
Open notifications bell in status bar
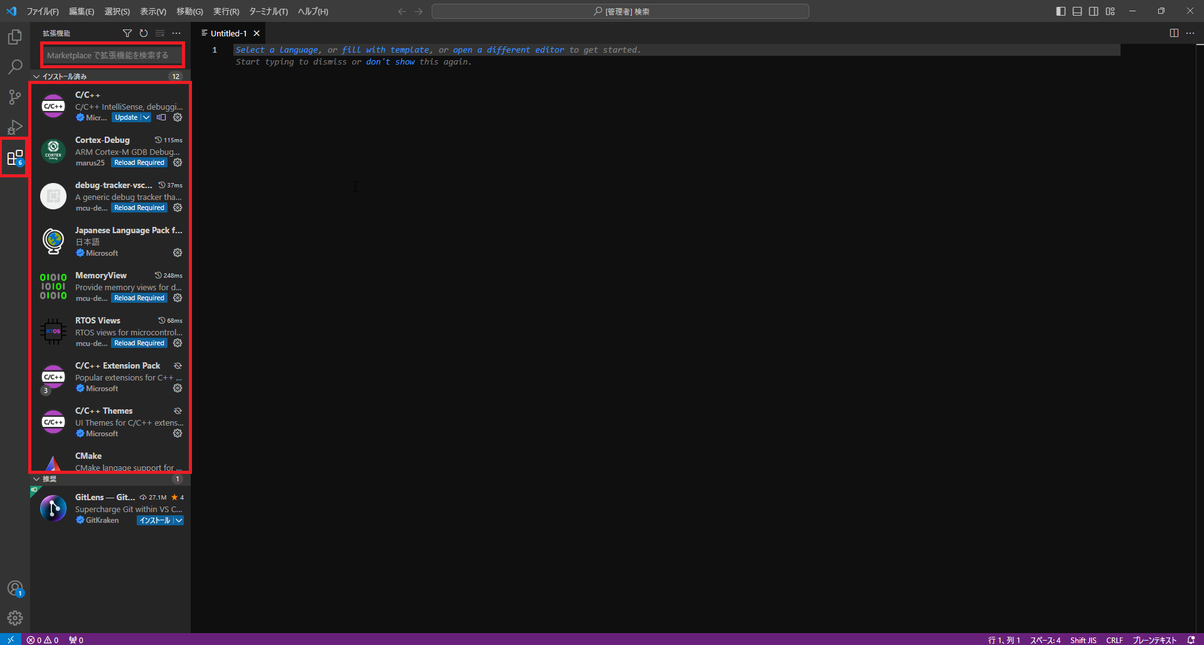click(x=1191, y=639)
